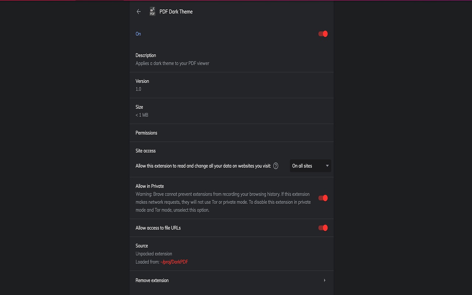Viewport: 472px width, 295px height.
Task: Change site access using the selector
Action: tap(310, 166)
